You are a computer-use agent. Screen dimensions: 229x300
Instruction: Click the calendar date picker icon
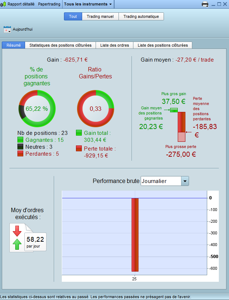point(7,29)
